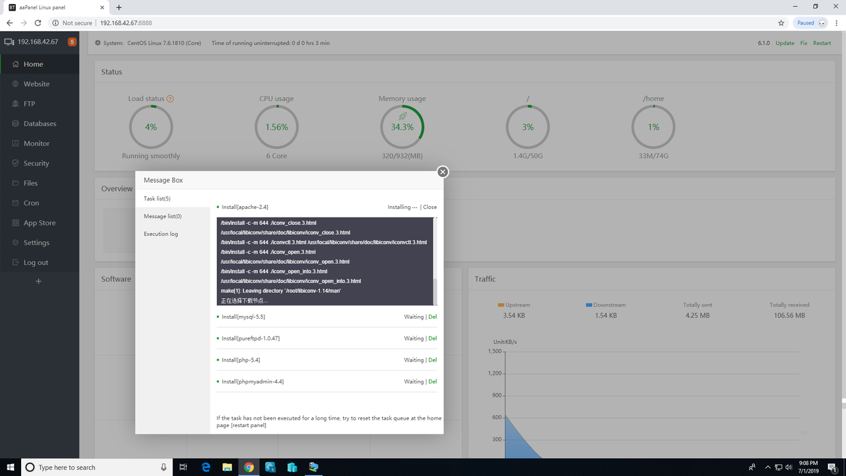This screenshot has height=476, width=846.
Task: Click the memory release rocket icon
Action: tap(402, 116)
